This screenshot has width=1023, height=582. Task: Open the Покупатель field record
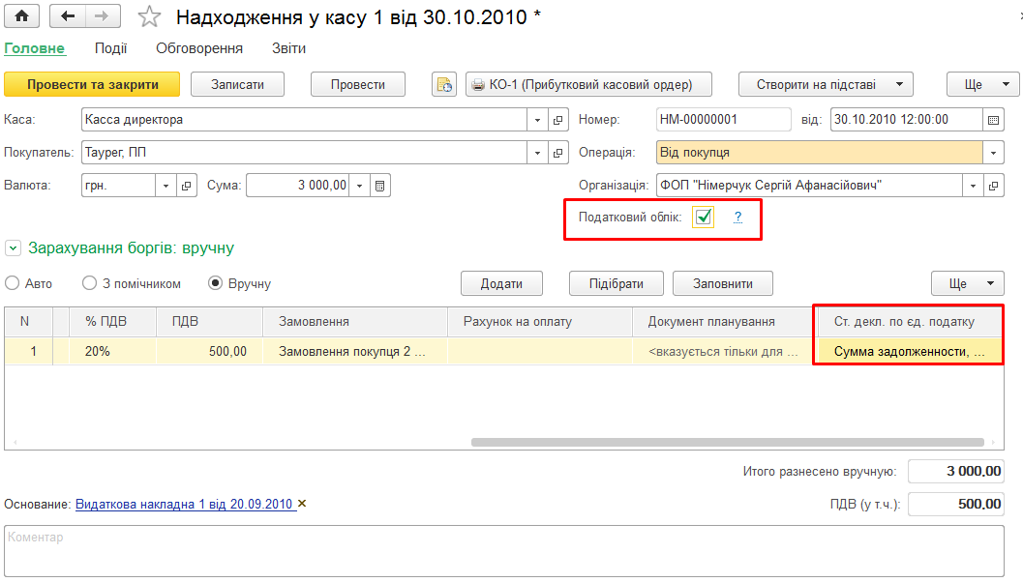(x=557, y=153)
